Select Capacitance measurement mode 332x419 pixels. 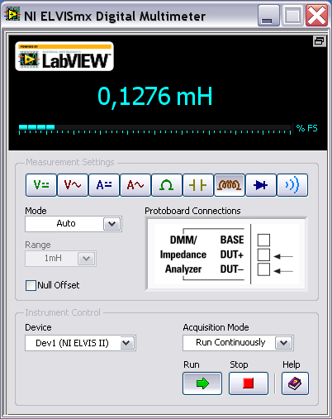pos(198,185)
